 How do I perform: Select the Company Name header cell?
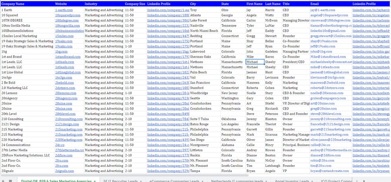[x=27, y=4]
